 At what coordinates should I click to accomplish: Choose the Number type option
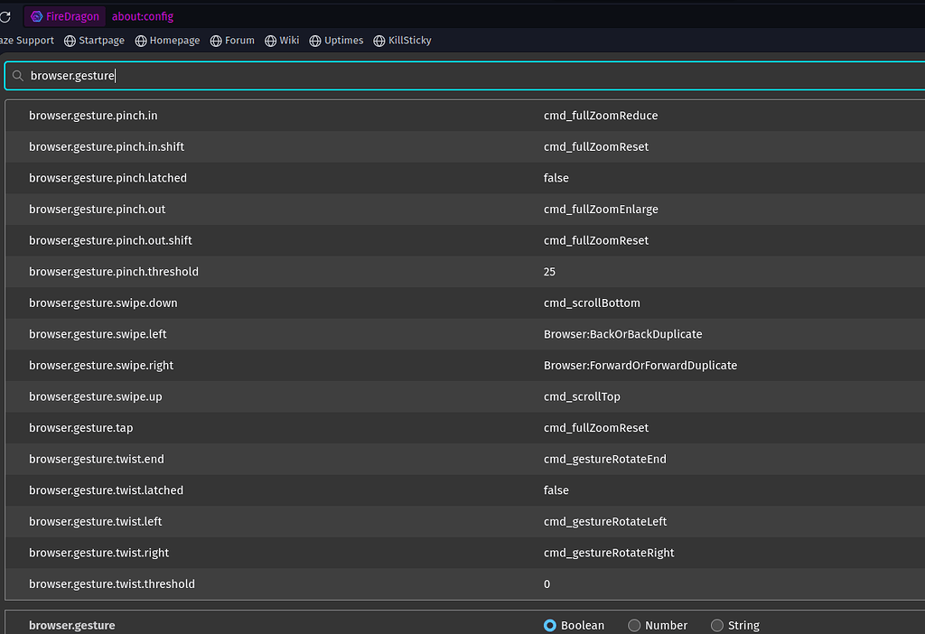[x=634, y=625]
